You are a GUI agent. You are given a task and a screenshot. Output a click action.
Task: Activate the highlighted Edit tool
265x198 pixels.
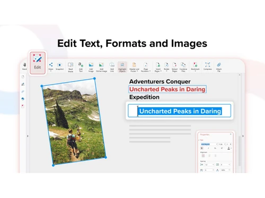38,63
